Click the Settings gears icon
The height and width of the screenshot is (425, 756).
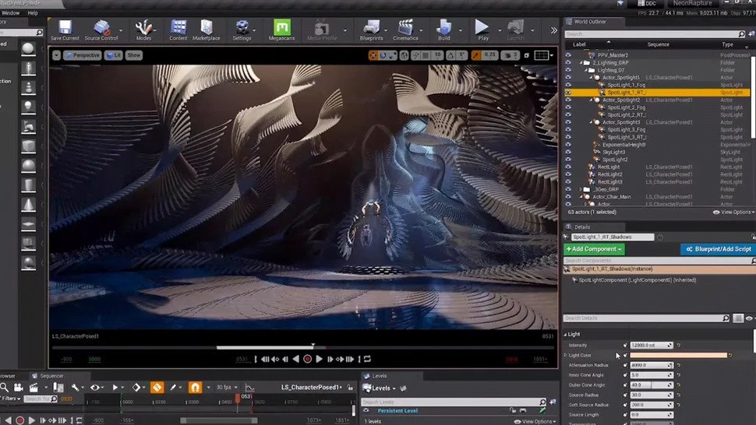pos(242,28)
